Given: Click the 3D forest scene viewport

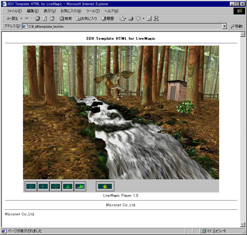Looking at the screenshot, I should (121, 112).
